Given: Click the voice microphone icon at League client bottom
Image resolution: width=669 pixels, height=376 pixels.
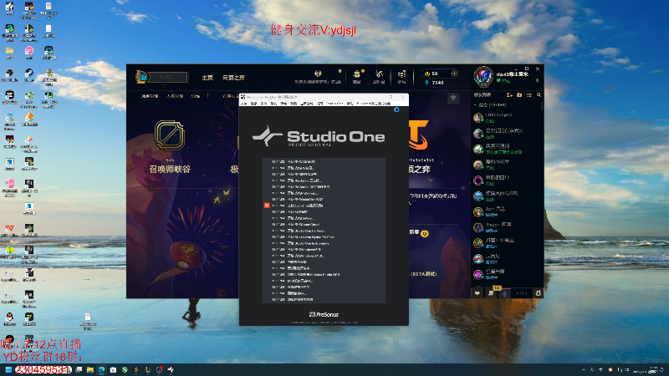Looking at the screenshot, I should [x=505, y=293].
